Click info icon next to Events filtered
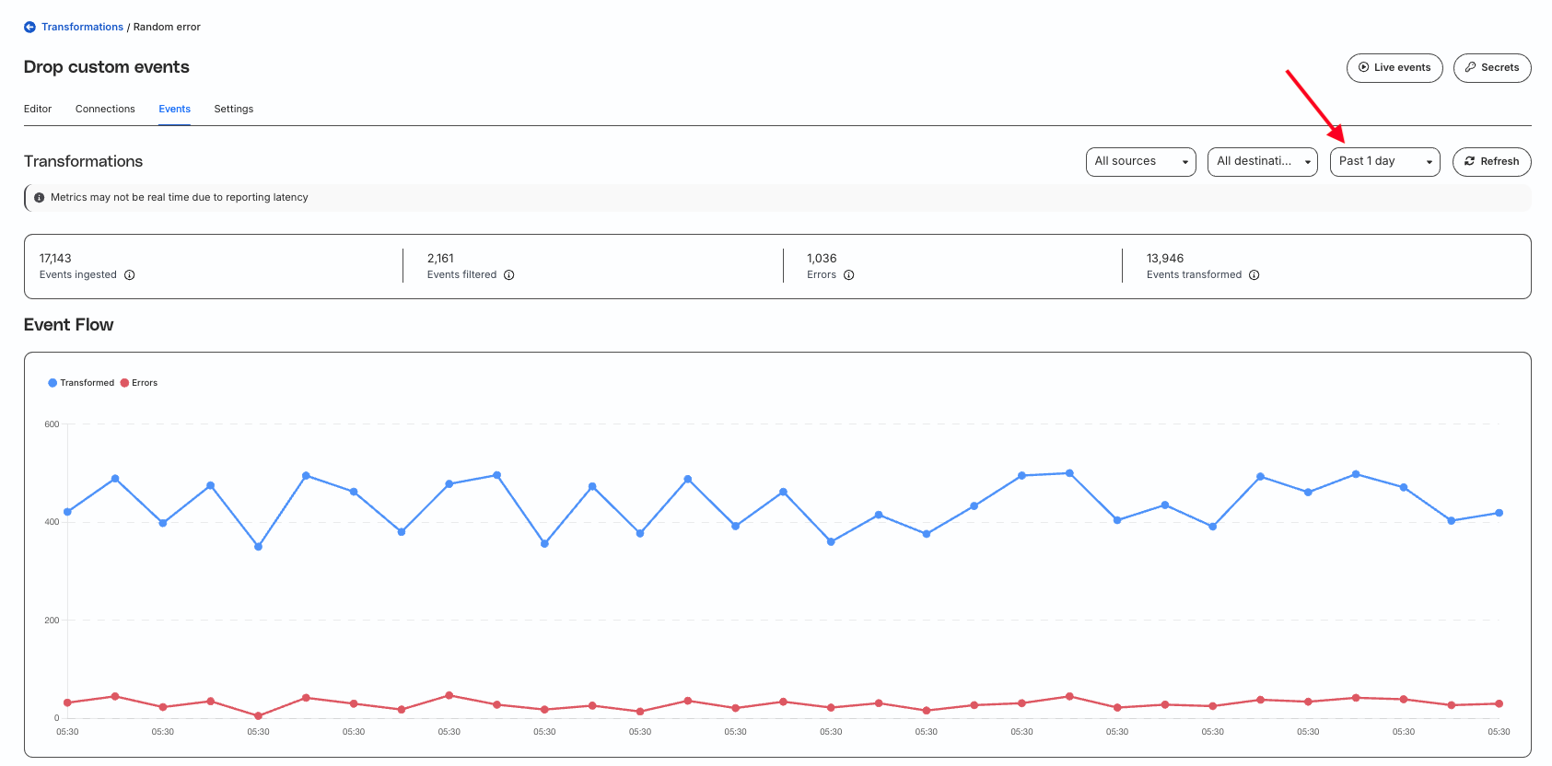The image size is (1552, 766). (509, 275)
